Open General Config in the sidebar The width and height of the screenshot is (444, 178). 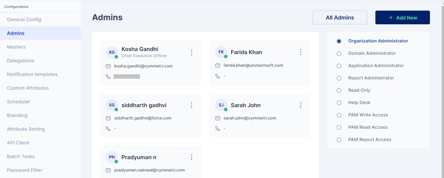point(24,20)
